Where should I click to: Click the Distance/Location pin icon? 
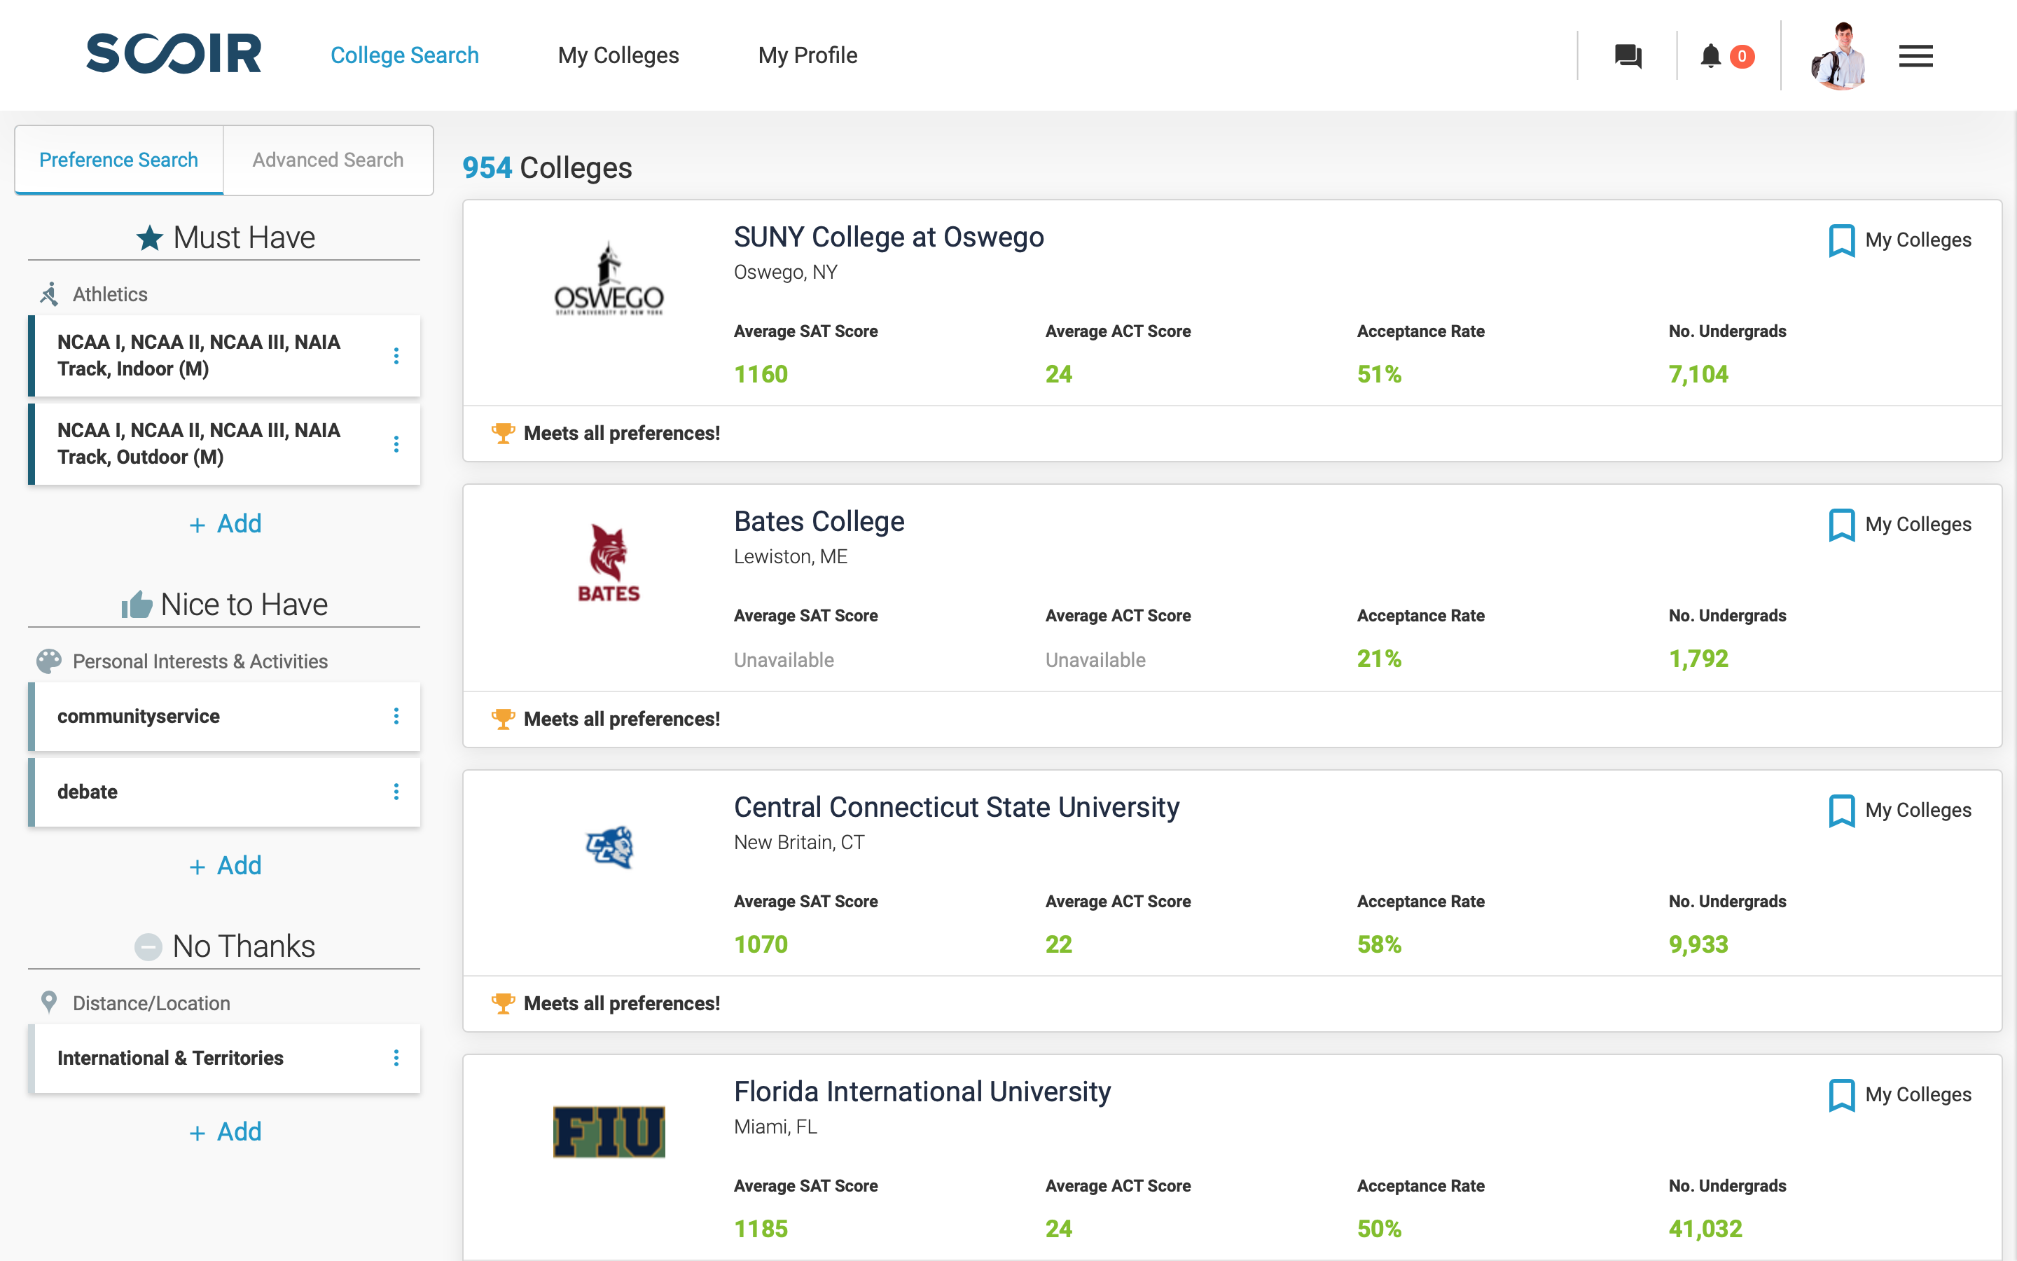pyautogui.click(x=49, y=1002)
